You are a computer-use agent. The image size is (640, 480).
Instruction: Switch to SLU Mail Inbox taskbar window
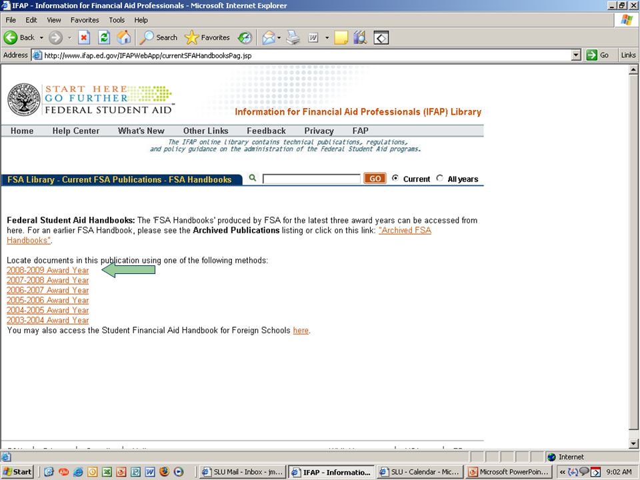coord(243,472)
